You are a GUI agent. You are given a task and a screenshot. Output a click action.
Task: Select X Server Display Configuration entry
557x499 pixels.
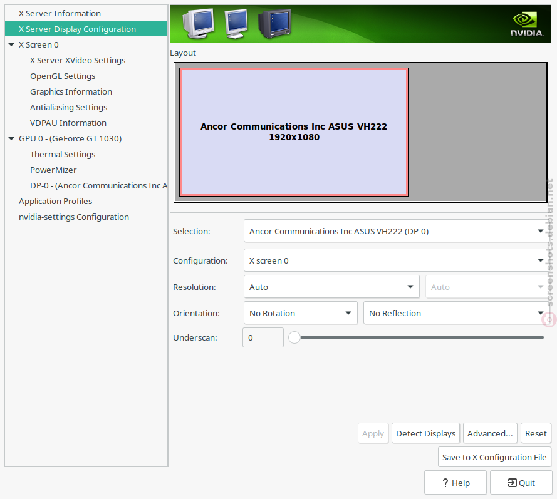click(86, 29)
